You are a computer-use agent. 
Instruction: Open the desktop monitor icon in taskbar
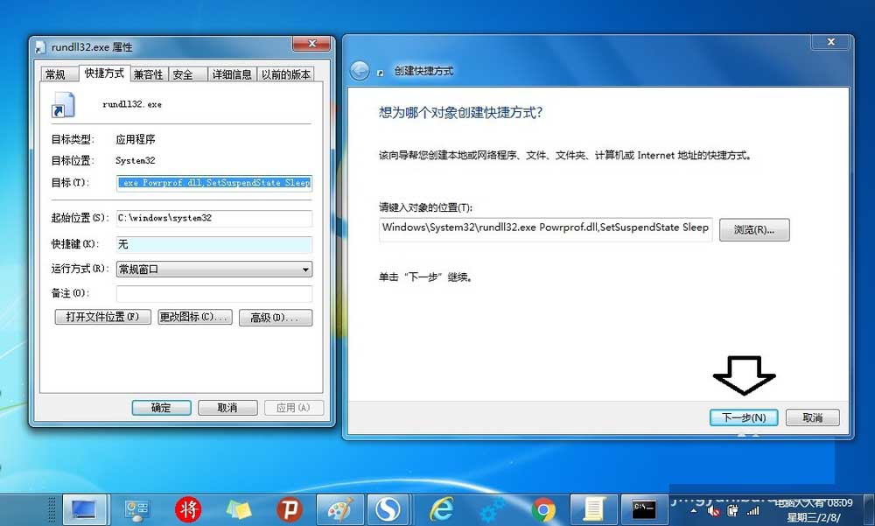click(84, 509)
